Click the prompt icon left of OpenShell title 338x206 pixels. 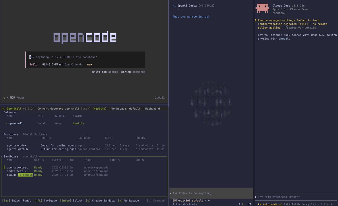(x=4, y=108)
